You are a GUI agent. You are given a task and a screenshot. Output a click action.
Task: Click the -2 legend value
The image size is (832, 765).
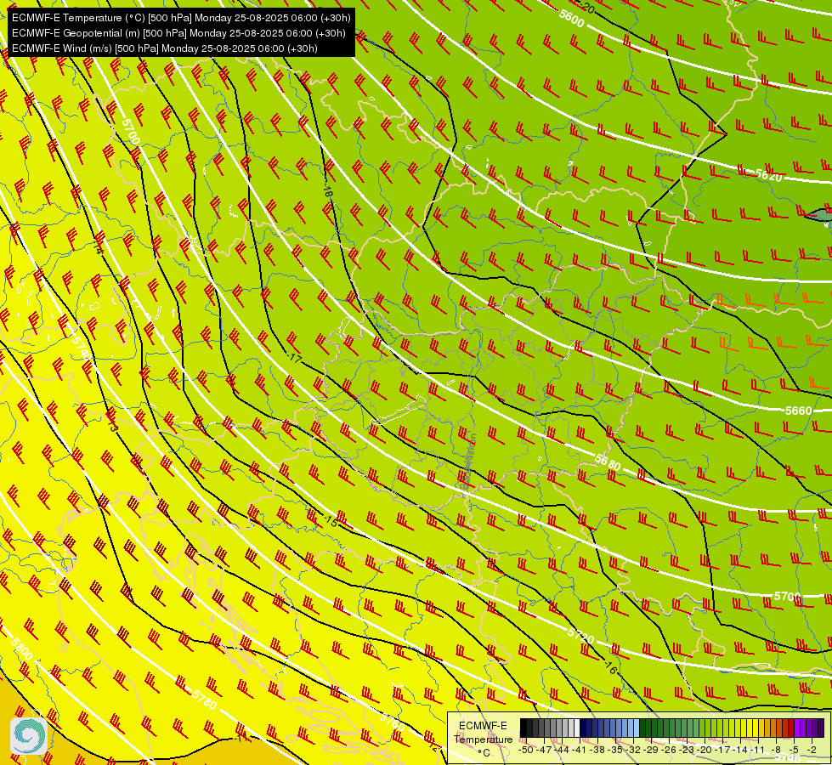click(x=812, y=750)
